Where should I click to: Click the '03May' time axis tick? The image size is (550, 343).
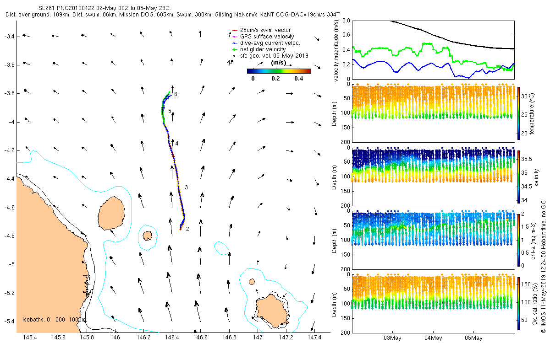[393, 338]
